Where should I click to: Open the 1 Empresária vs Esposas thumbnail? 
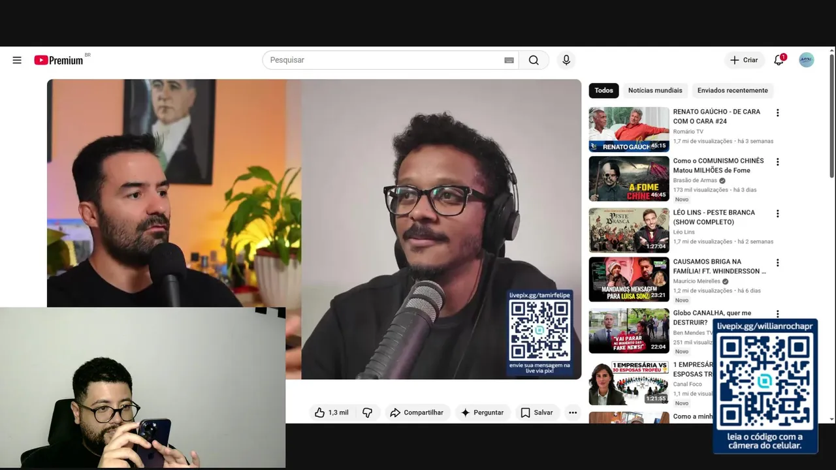[x=629, y=383]
